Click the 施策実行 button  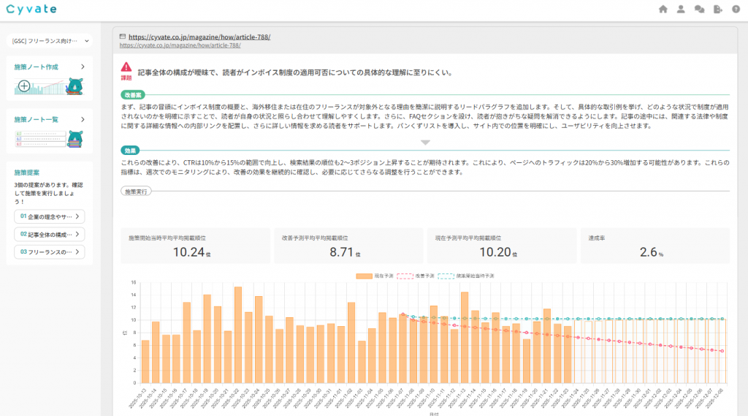pos(136,191)
